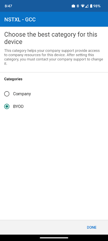Tap the NSTXL - GCC header title

[20, 20]
